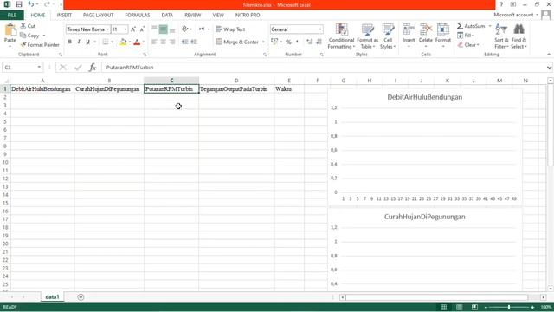The height and width of the screenshot is (312, 554).
Task: Apply percent style
Action: click(288, 42)
